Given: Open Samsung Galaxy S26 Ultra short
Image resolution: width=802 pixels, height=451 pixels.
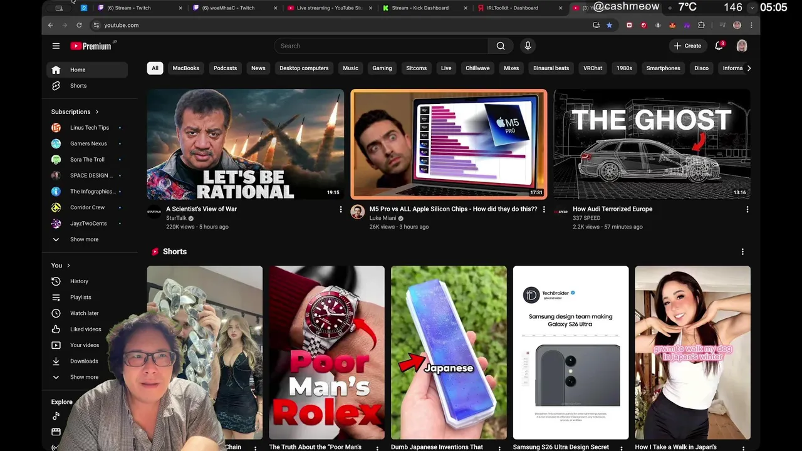Looking at the screenshot, I should pyautogui.click(x=571, y=353).
